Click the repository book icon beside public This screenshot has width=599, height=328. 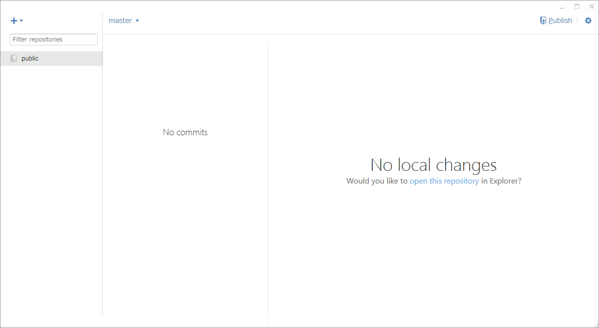(14, 59)
